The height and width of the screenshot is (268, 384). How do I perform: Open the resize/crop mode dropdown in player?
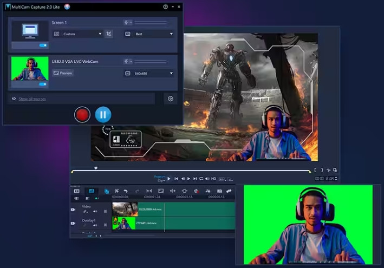(x=230, y=179)
